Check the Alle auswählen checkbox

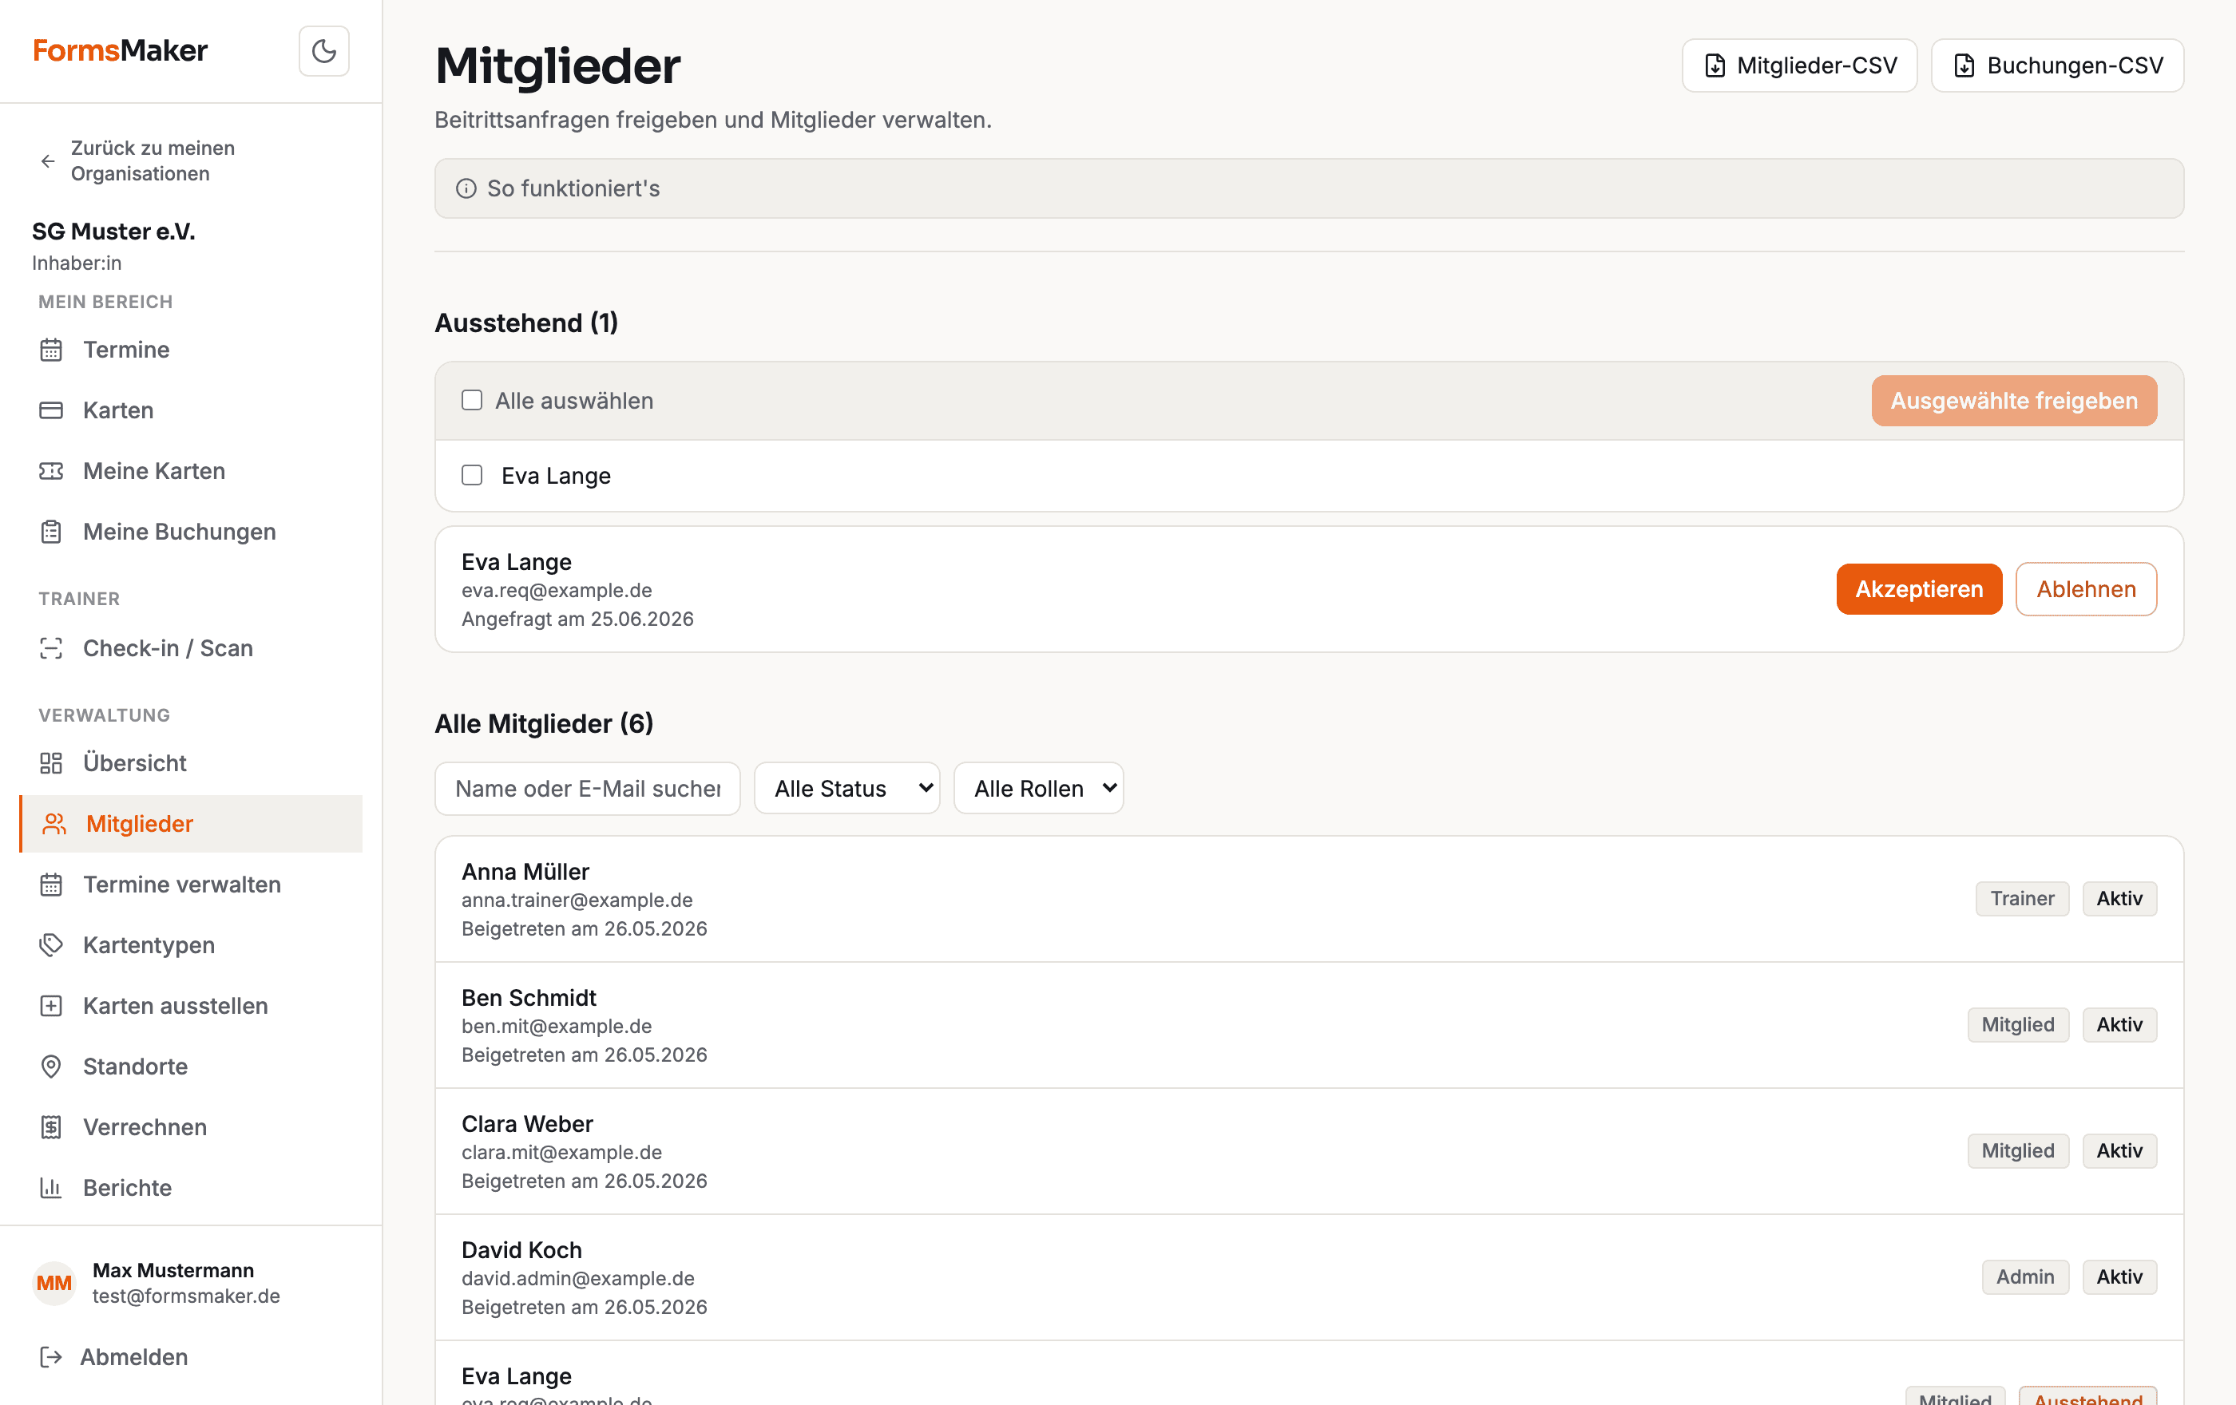[472, 400]
